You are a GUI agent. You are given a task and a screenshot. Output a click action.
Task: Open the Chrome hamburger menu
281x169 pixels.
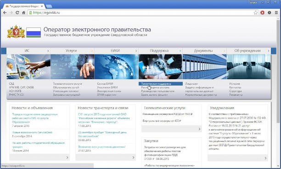(276, 12)
